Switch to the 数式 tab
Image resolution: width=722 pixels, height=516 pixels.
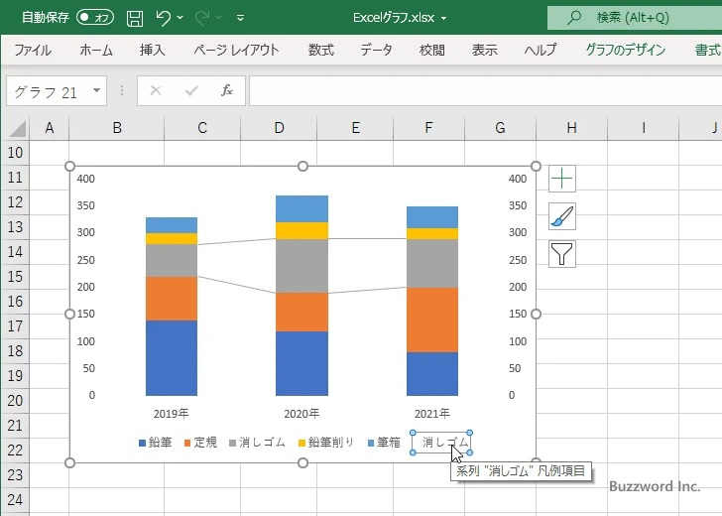click(321, 50)
